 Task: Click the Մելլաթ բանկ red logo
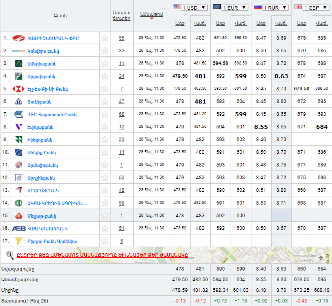coord(19,216)
